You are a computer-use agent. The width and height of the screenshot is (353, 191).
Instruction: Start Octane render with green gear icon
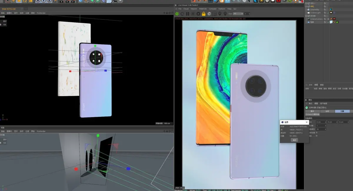[x=177, y=14]
